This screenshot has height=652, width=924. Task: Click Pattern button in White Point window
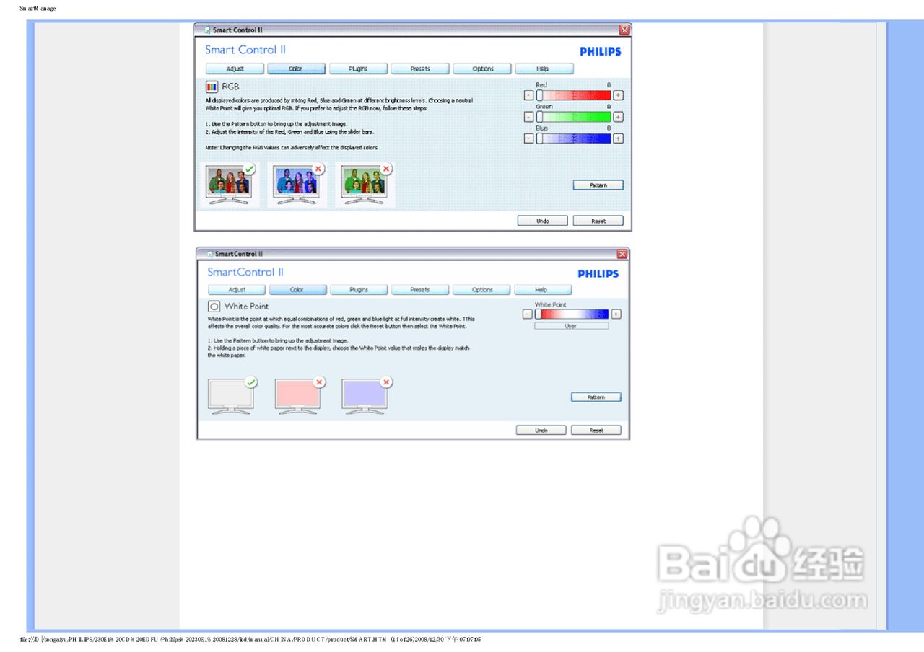(596, 397)
